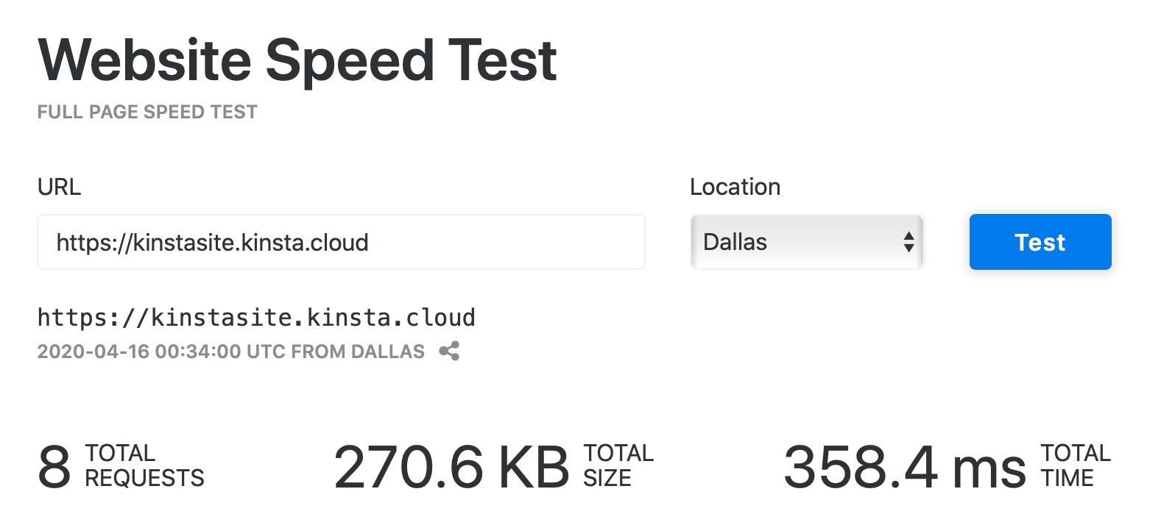This screenshot has height=525, width=1161.
Task: Click the TOTAL SIZE label
Action: (x=618, y=465)
